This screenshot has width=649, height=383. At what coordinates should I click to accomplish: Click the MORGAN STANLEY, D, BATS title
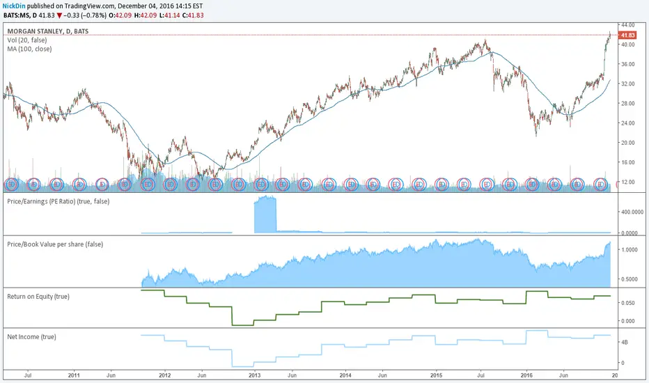47,31
